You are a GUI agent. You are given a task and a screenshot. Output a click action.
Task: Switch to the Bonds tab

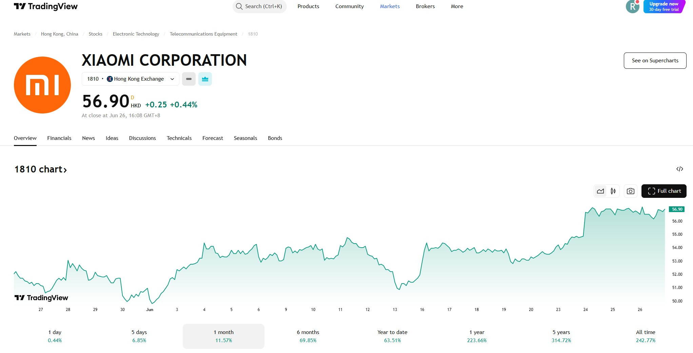275,138
